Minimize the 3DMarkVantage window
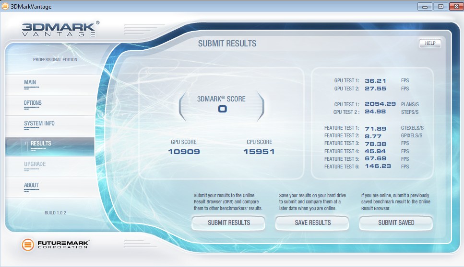 425,7
